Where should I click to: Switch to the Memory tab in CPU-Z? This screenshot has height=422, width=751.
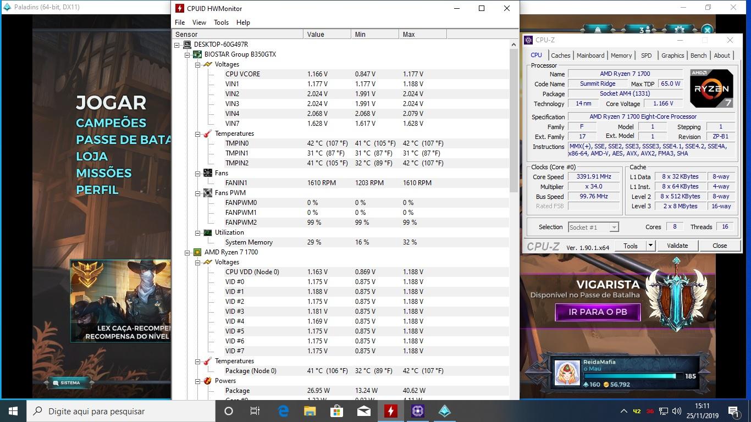[x=621, y=55]
